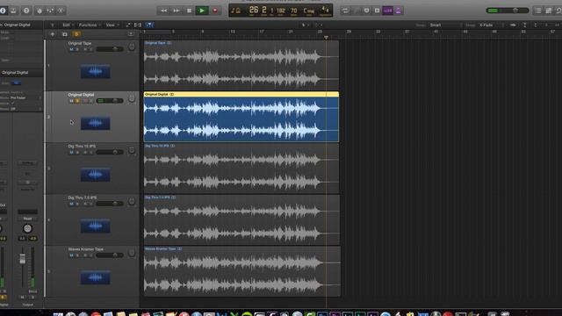This screenshot has width=562, height=316.
Task: Enable input monitoring on the Original Tape track
Action: [x=91, y=49]
